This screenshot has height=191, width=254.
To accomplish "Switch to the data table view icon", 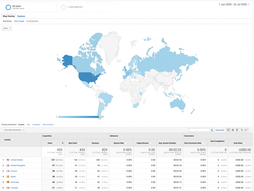I will (228, 130).
